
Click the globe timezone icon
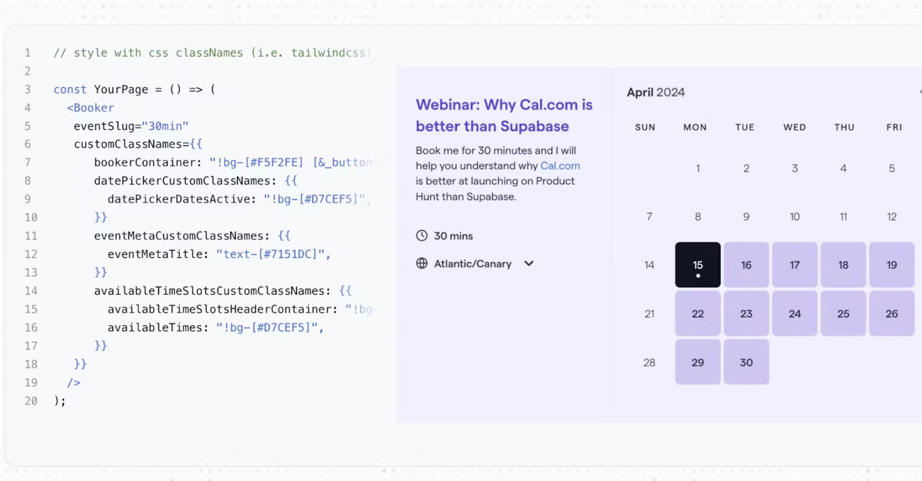click(422, 263)
